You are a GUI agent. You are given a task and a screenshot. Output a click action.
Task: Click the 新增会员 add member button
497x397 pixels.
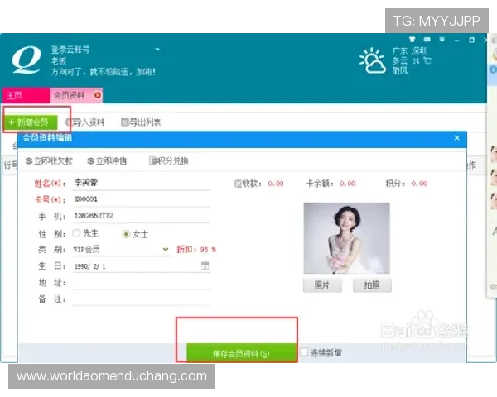tap(31, 122)
